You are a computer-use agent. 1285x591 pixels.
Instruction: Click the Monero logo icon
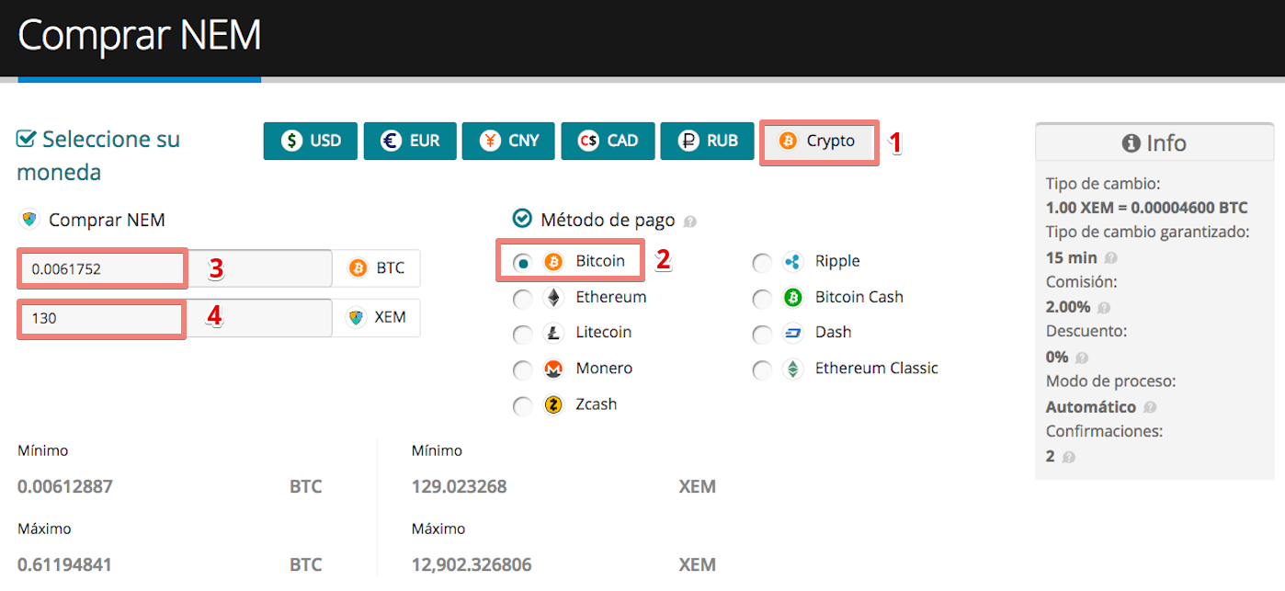pos(553,369)
